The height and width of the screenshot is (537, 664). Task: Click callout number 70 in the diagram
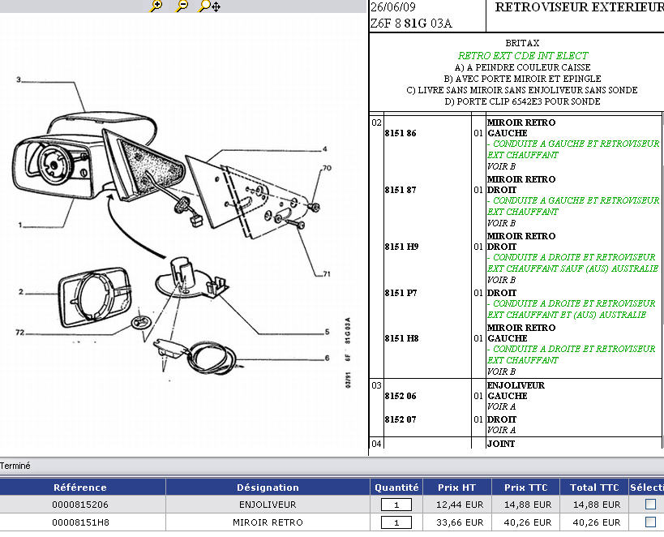pyautogui.click(x=327, y=169)
